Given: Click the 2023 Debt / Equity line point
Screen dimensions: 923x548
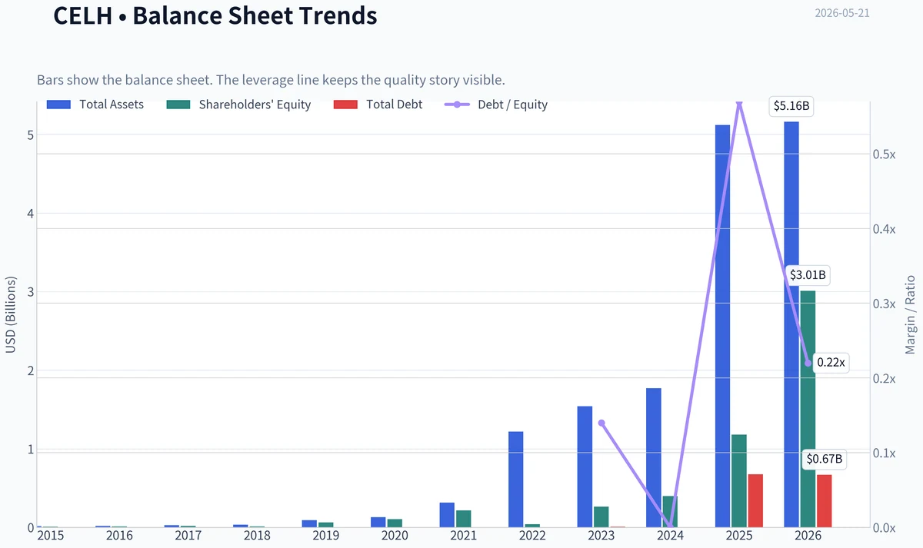Looking at the screenshot, I should (601, 423).
